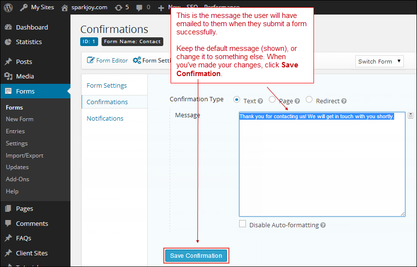Click the plus New icon in admin bar
This screenshot has height=267, width=417.
[x=161, y=8]
